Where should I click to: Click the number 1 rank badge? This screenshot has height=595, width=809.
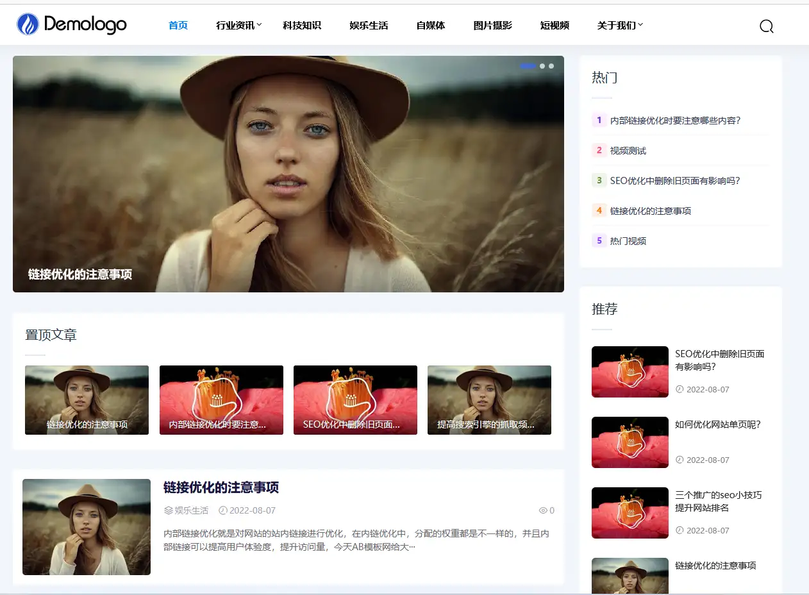[599, 120]
